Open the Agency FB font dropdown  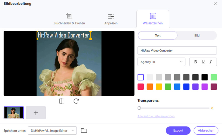[x=161, y=62]
